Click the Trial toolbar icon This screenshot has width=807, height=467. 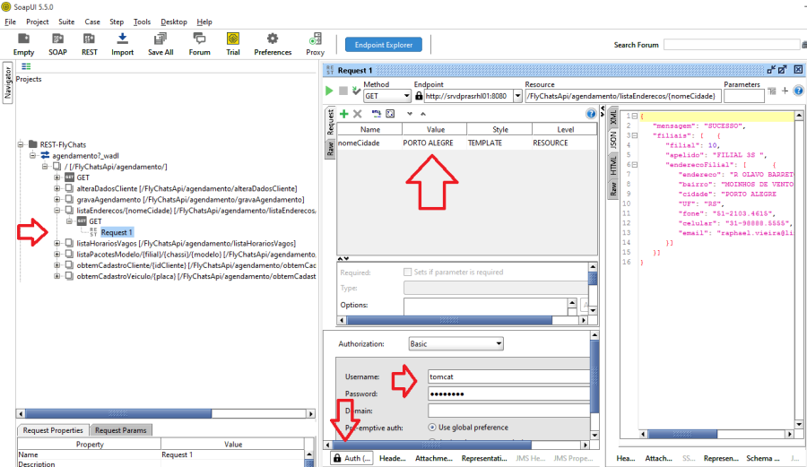(232, 44)
